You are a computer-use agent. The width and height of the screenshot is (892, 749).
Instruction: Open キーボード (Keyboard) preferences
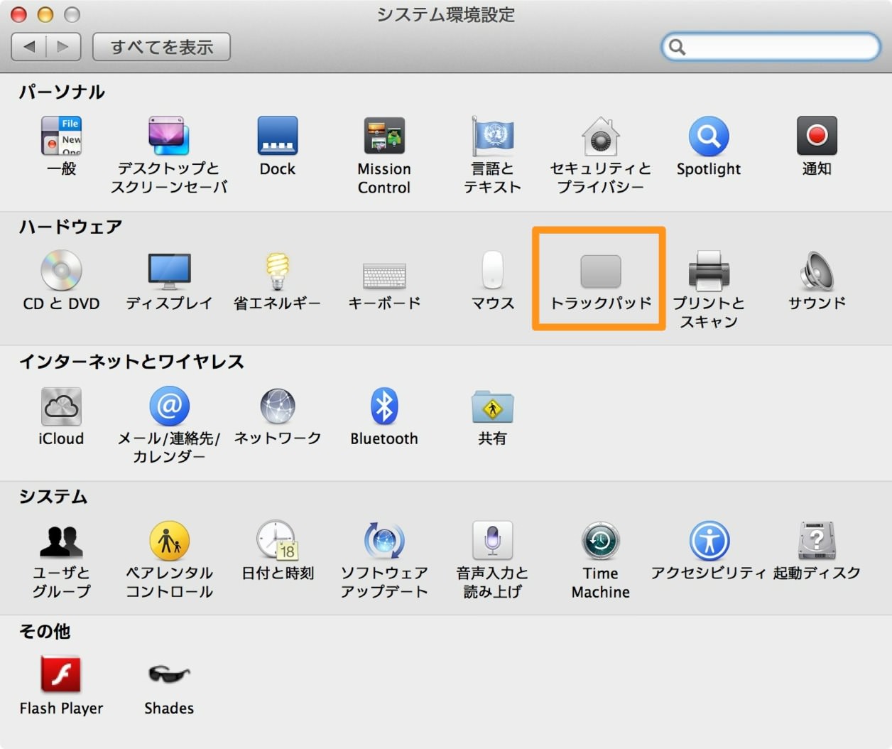click(384, 276)
